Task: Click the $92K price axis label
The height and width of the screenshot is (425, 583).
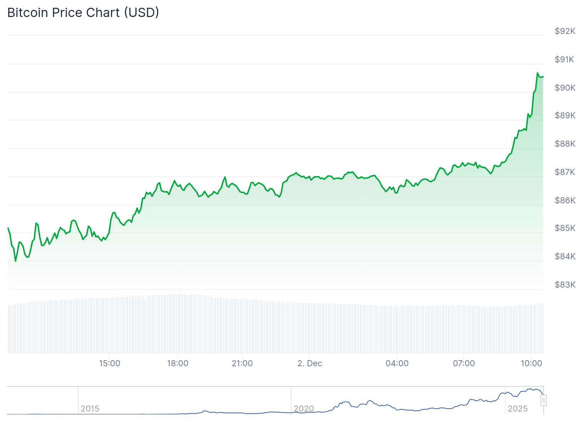Action: click(565, 31)
